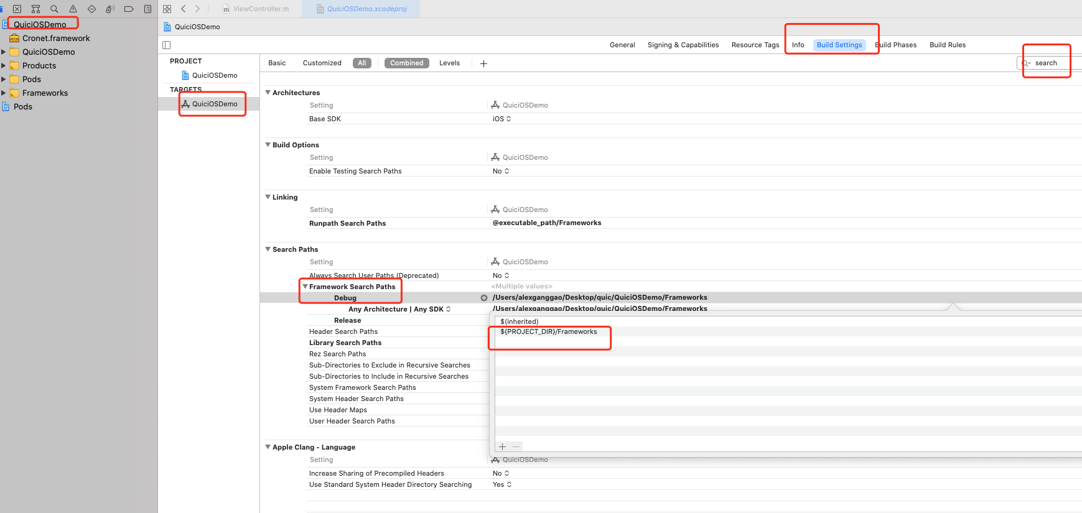Select the All settings filter
The width and height of the screenshot is (1082, 513).
coord(362,63)
